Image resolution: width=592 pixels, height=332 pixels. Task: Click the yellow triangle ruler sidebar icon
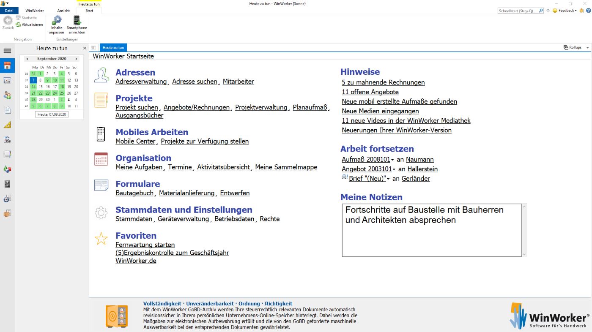click(7, 125)
